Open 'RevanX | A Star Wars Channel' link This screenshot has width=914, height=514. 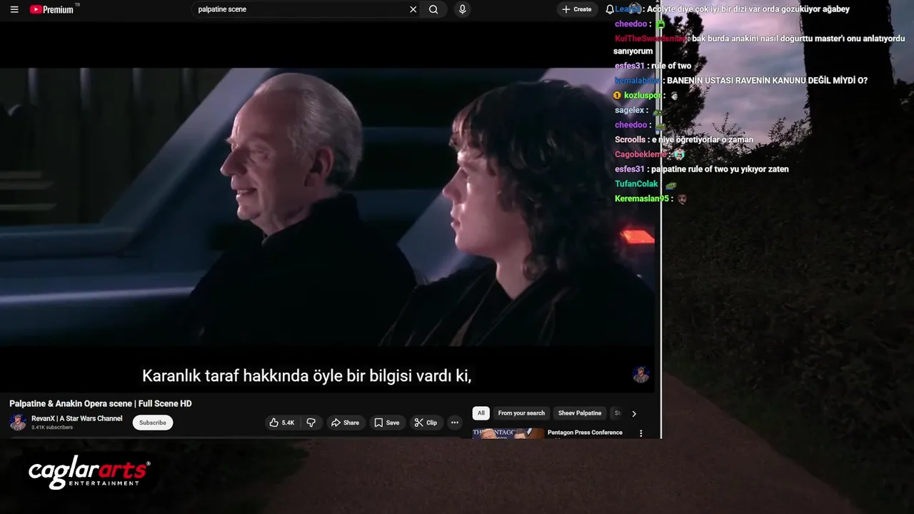[x=76, y=418]
